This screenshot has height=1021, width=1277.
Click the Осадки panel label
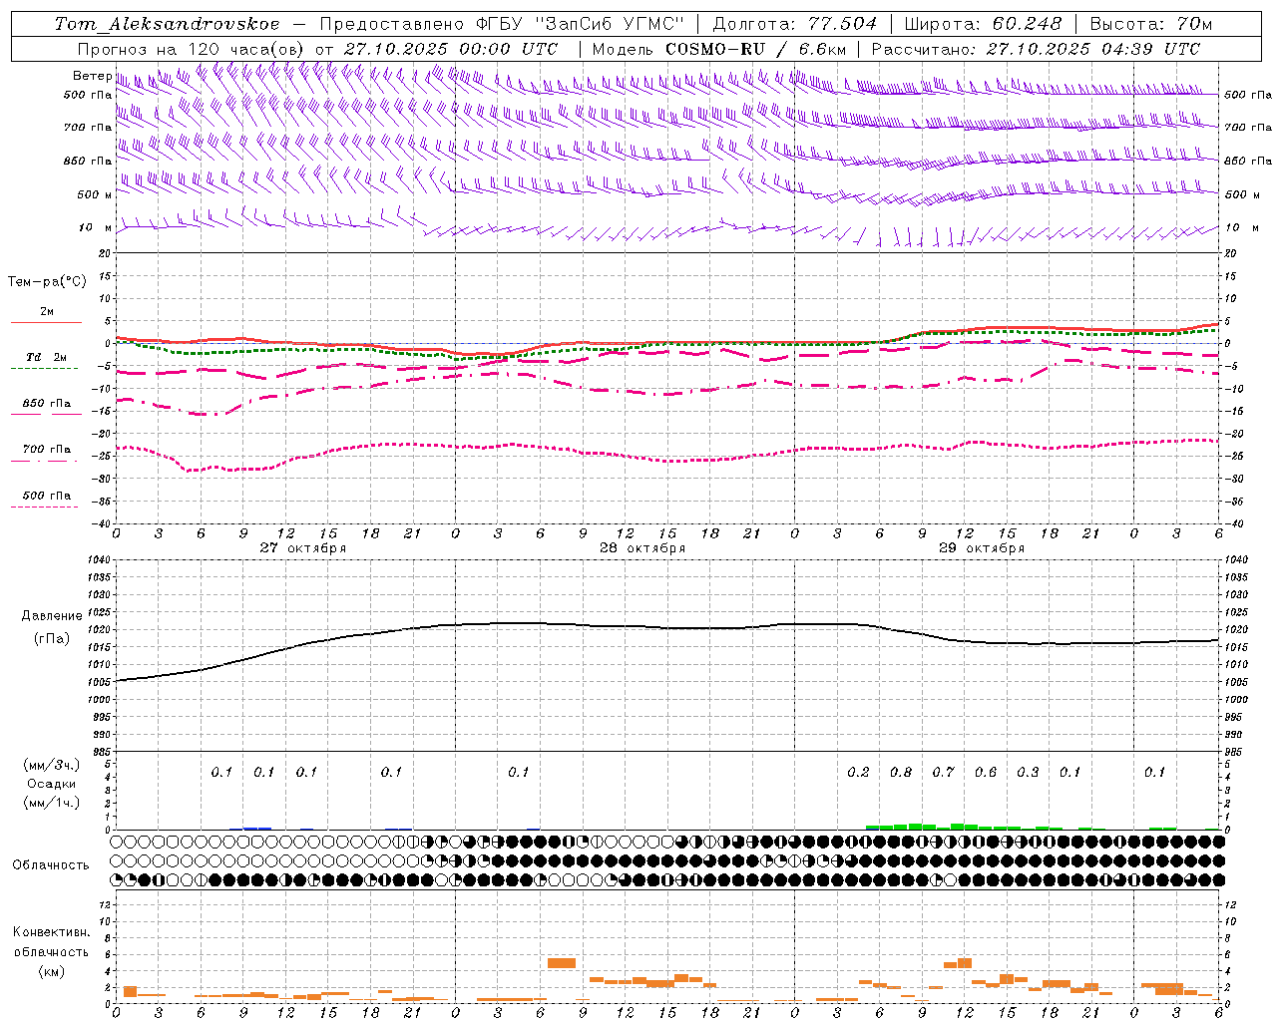pos(51,784)
